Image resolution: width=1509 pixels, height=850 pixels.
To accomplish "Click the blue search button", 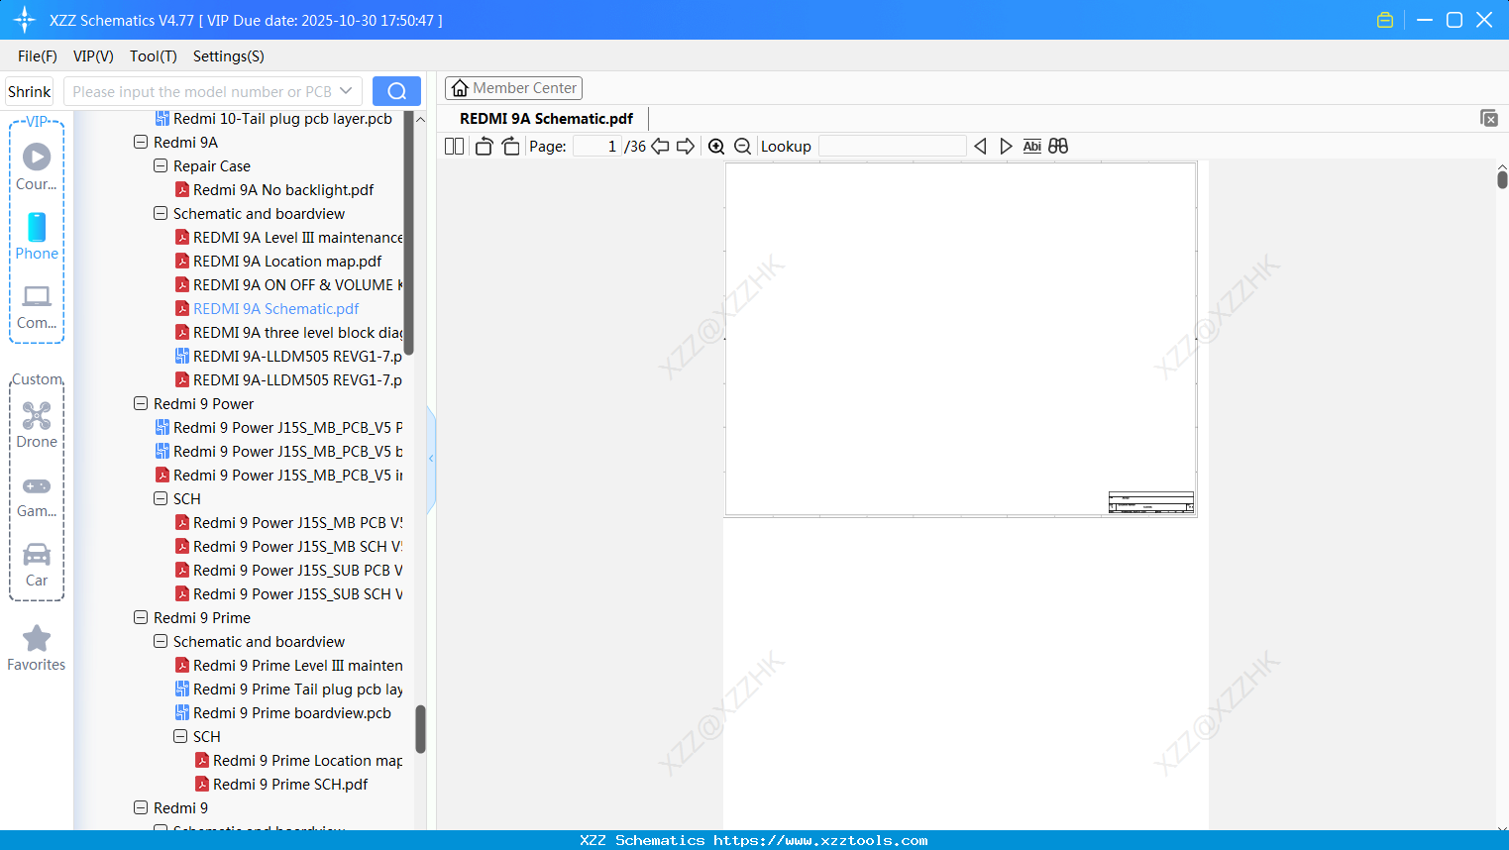I will click(396, 91).
